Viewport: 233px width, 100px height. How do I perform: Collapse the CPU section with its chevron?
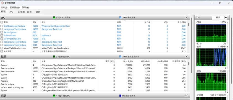point(186,18)
